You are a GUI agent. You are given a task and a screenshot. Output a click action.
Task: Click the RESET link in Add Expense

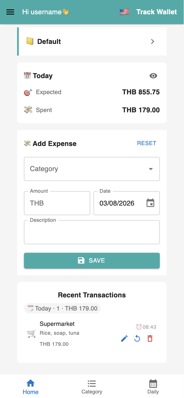[146, 143]
